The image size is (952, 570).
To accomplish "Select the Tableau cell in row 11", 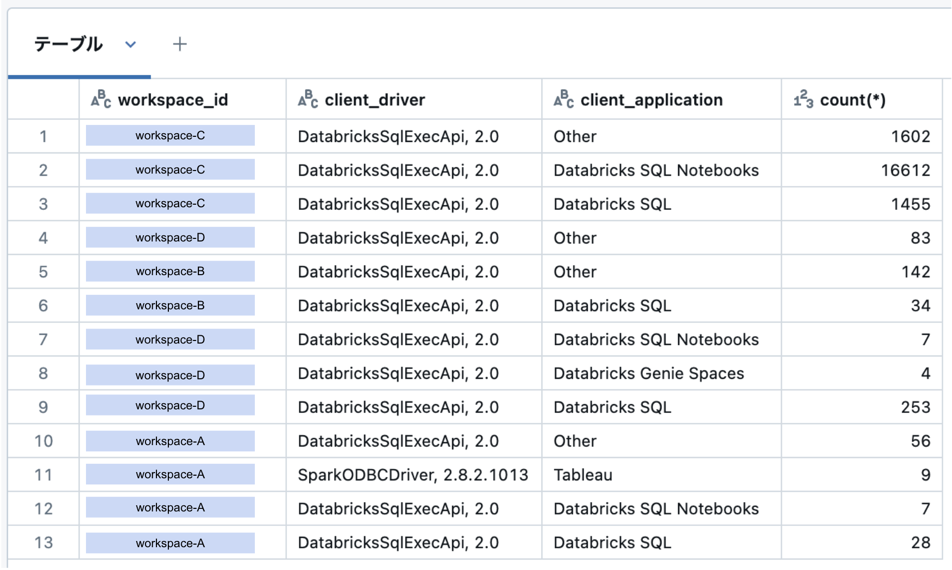I will 582,475.
